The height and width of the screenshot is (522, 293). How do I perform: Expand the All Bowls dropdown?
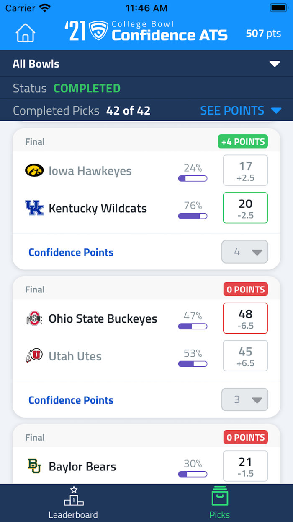(274, 64)
